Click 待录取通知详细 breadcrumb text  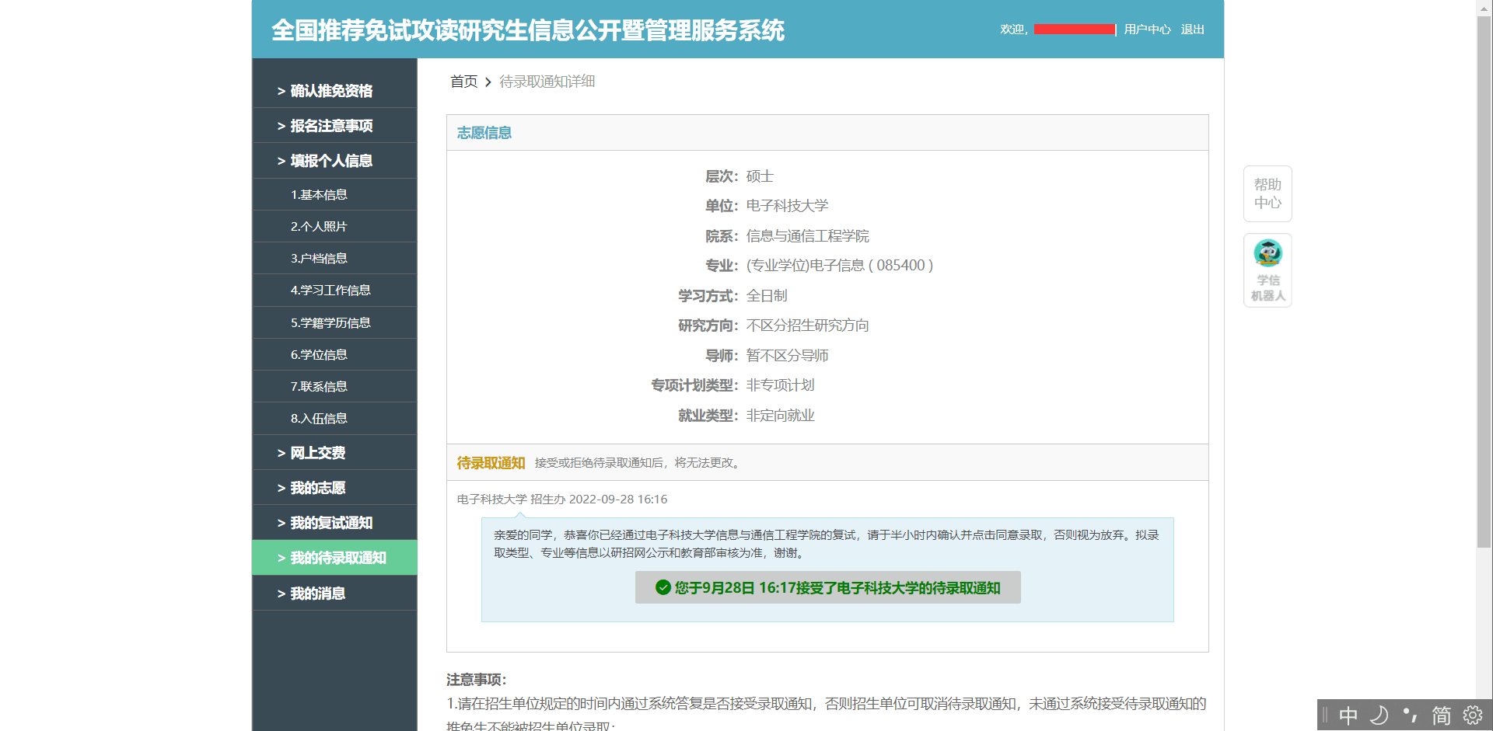point(547,82)
